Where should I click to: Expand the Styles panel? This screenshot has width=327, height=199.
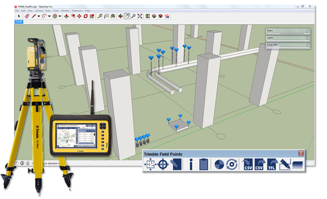307,30
